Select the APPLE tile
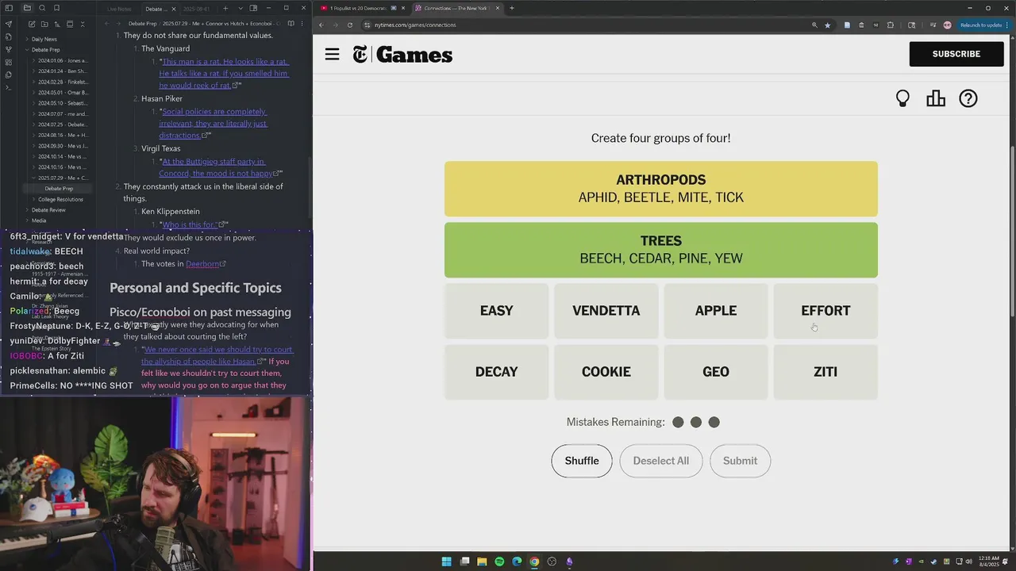Screen dimensions: 1016x571 click(716, 311)
